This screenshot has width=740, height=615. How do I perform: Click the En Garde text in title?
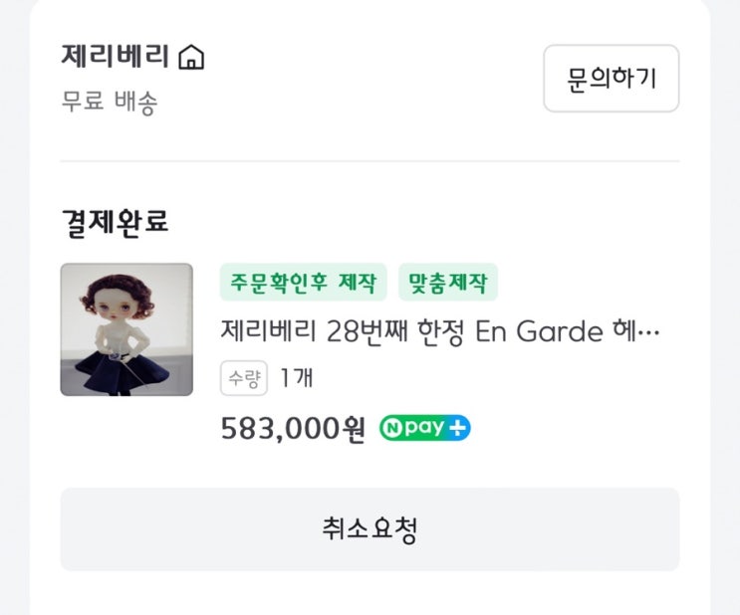point(539,331)
